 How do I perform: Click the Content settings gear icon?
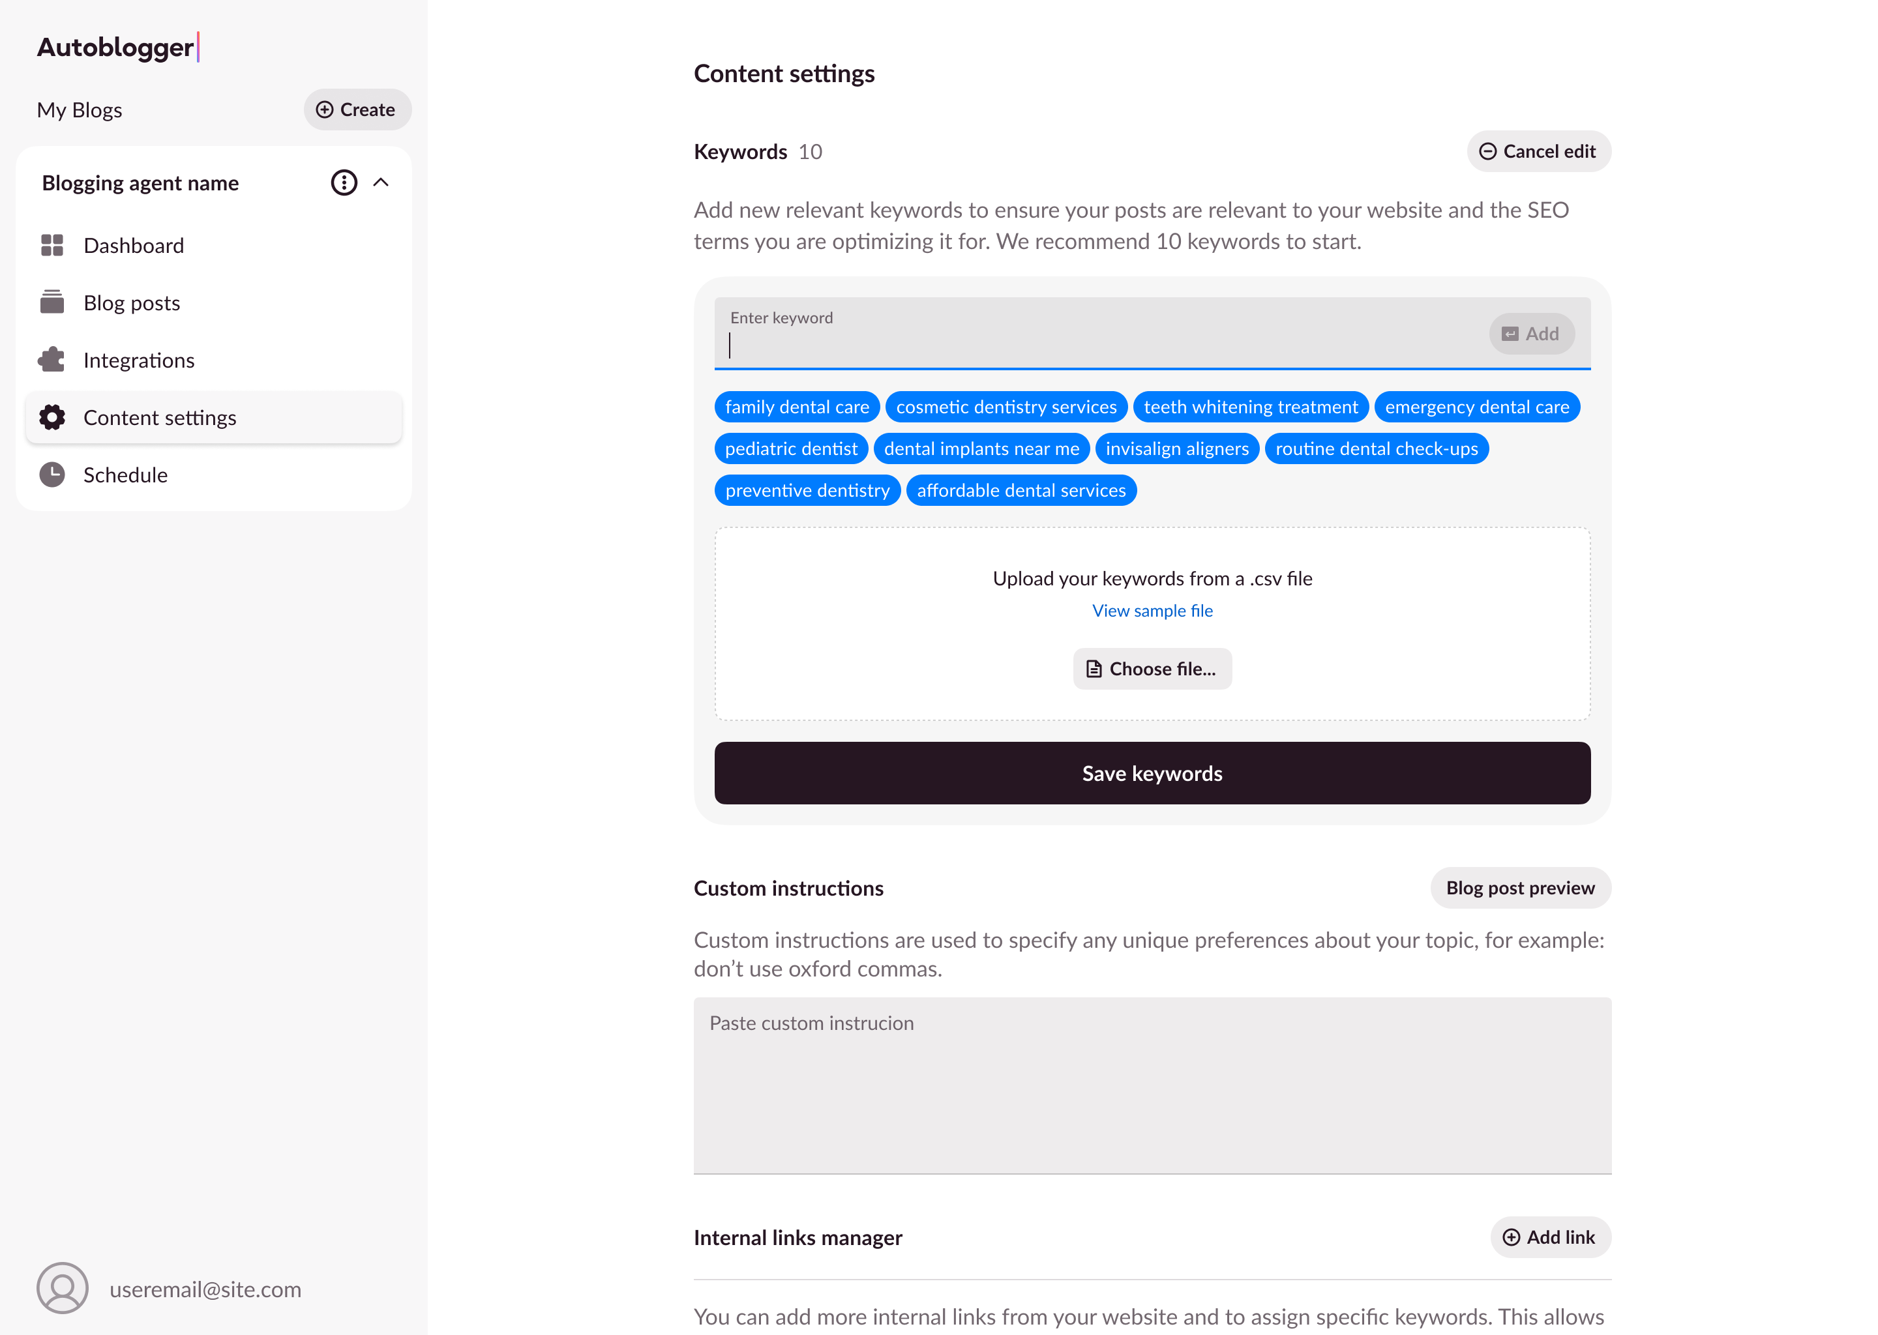[x=52, y=418]
